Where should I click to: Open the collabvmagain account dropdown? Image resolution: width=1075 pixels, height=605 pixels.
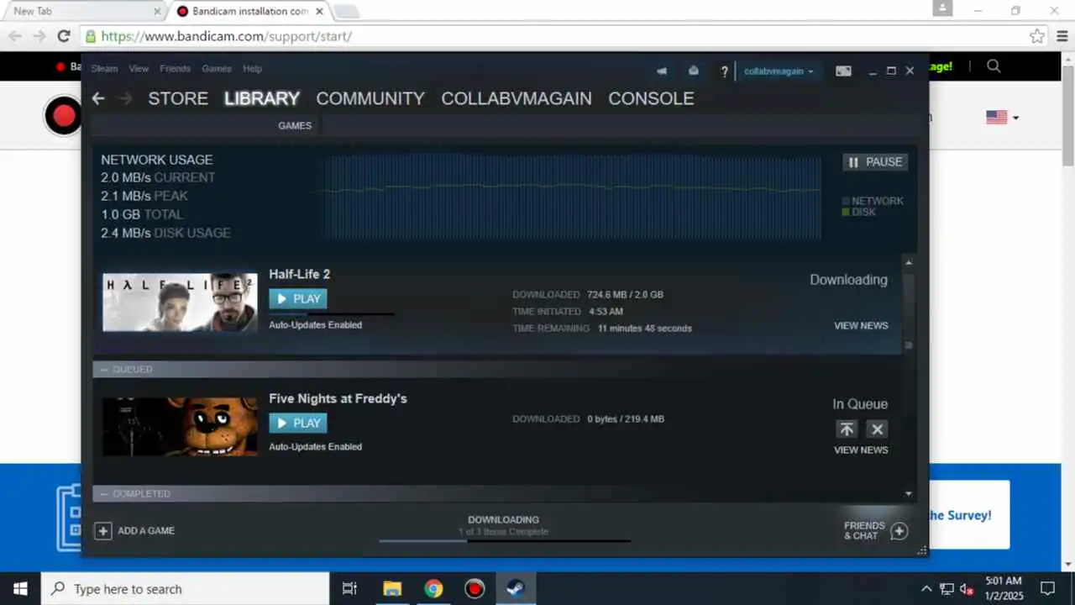click(779, 71)
